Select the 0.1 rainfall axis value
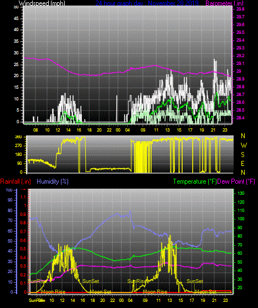 [23, 283]
